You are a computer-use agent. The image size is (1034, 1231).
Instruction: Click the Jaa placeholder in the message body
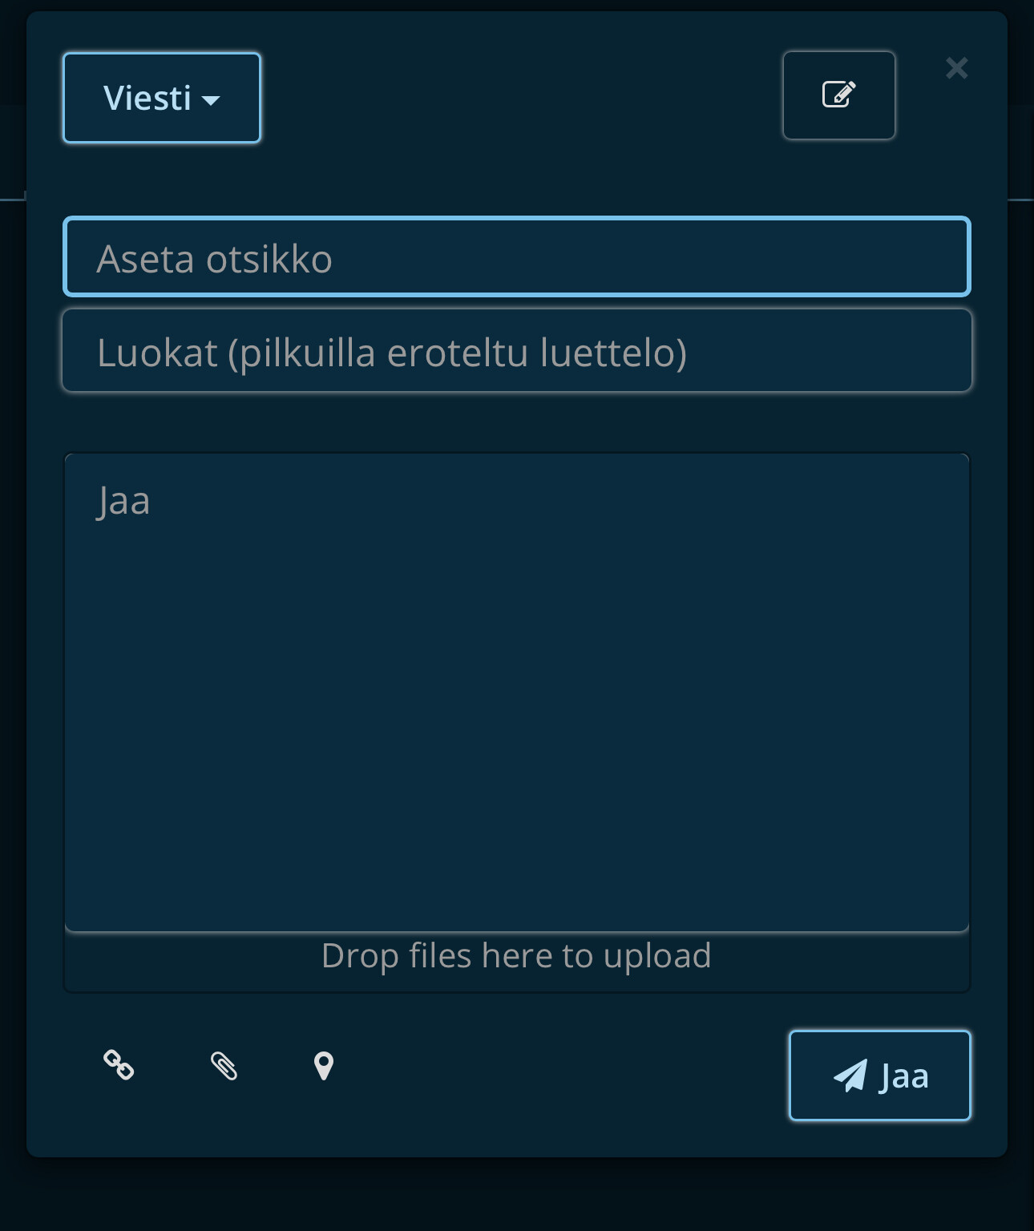tap(123, 502)
